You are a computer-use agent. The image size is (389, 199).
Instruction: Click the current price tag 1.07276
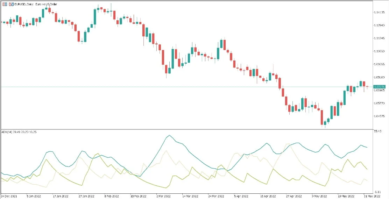click(379, 87)
